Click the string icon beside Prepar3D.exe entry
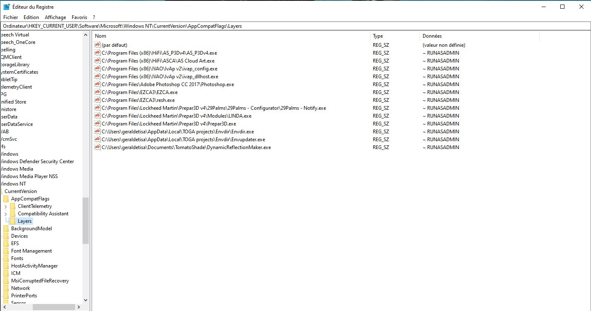 (97, 123)
